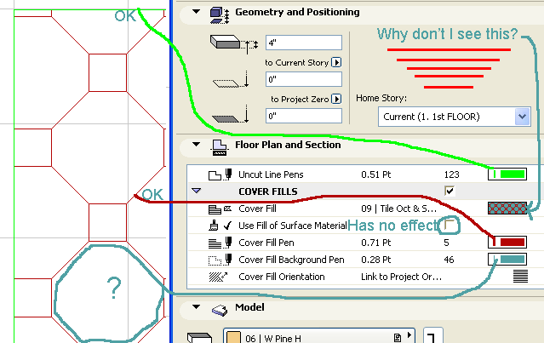The width and height of the screenshot is (544, 343).
Task: Click the Cover Fill pattern preview swatch
Action: [x=507, y=208]
